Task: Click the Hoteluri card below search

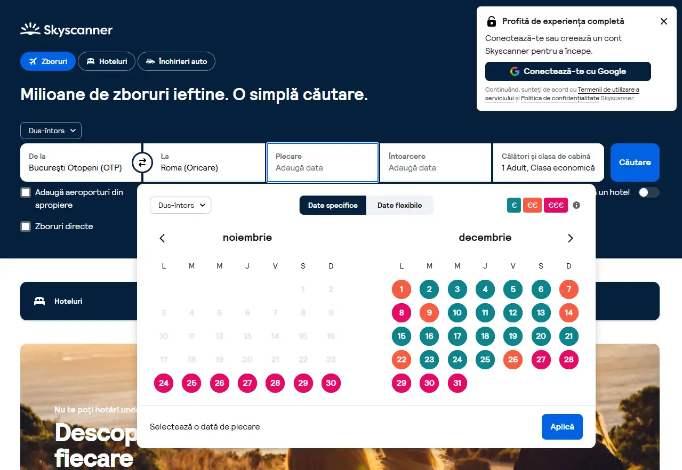Action: pyautogui.click(x=79, y=301)
